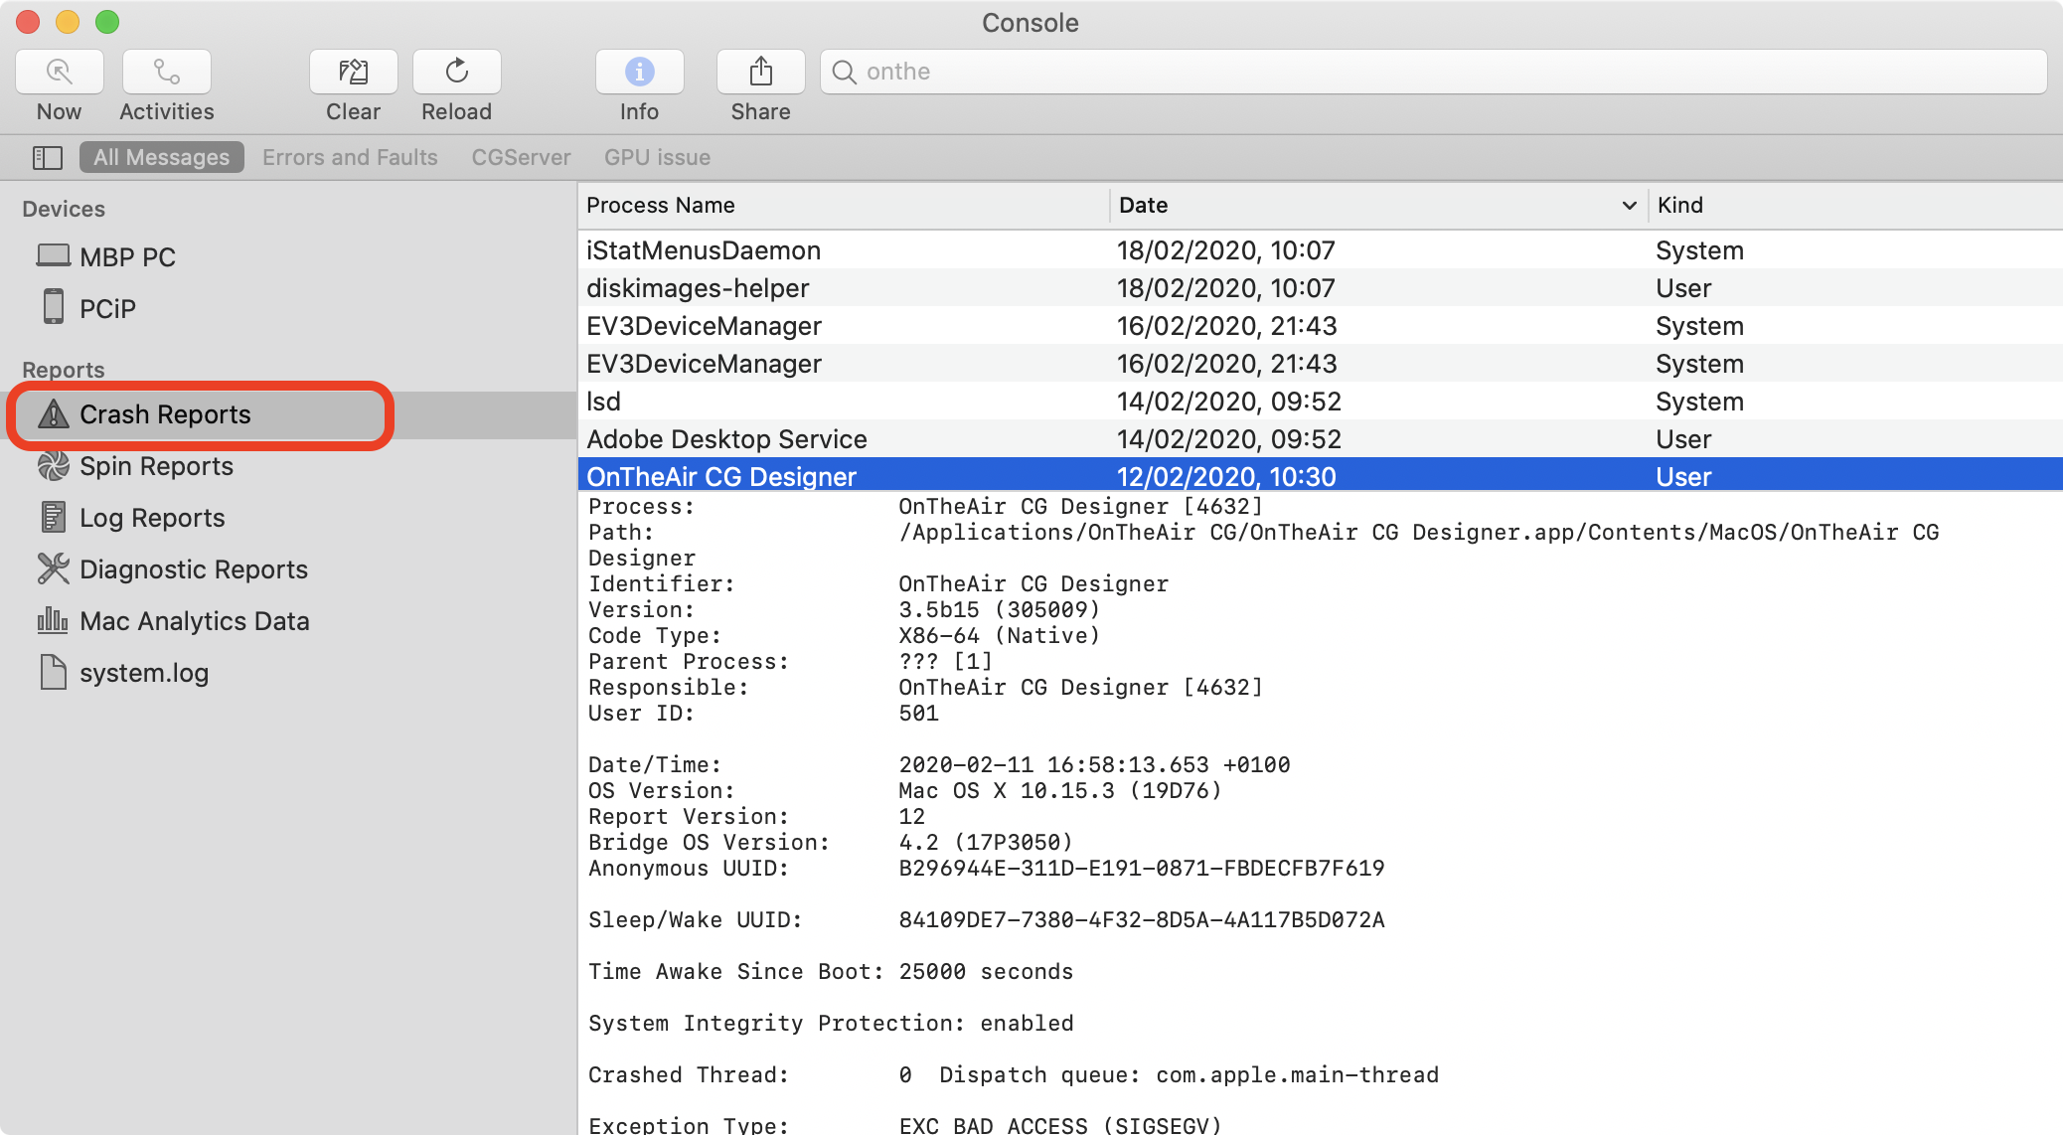
Task: Click the search magnifier icon
Action: 845,72
